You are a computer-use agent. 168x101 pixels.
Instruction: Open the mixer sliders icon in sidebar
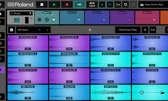[2, 97]
